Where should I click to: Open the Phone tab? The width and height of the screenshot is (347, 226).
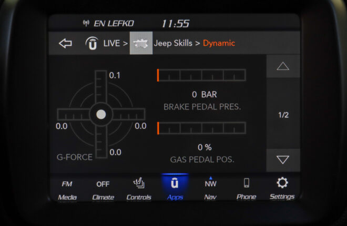246,189
